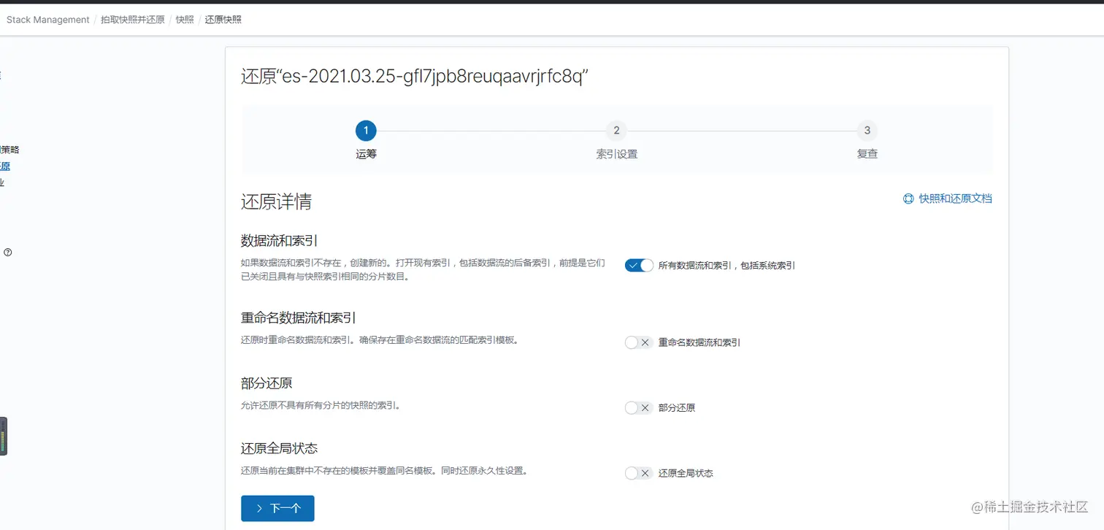Enable the 重命名数据流和索引 switch

pos(639,342)
